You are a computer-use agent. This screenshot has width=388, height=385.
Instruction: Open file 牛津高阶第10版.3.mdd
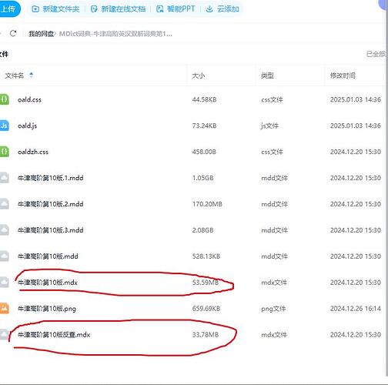click(51, 230)
